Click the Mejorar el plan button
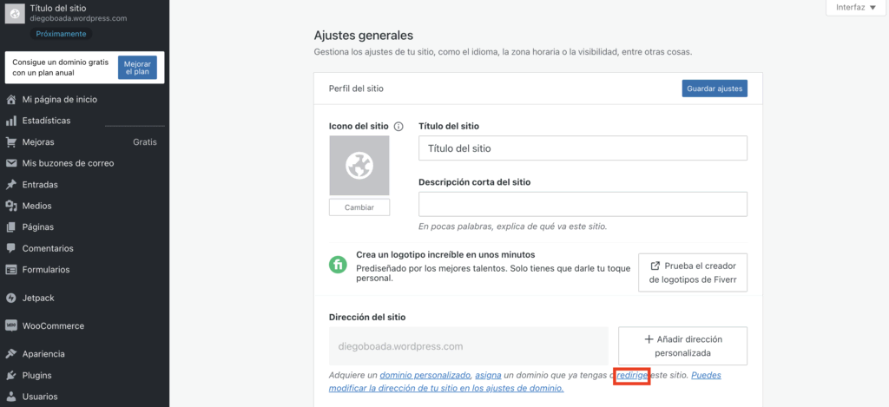This screenshot has width=889, height=407. [137, 68]
